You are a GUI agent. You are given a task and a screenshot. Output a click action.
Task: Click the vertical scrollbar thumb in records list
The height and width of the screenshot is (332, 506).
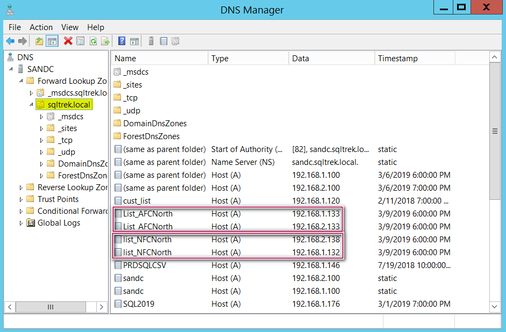tap(495, 132)
